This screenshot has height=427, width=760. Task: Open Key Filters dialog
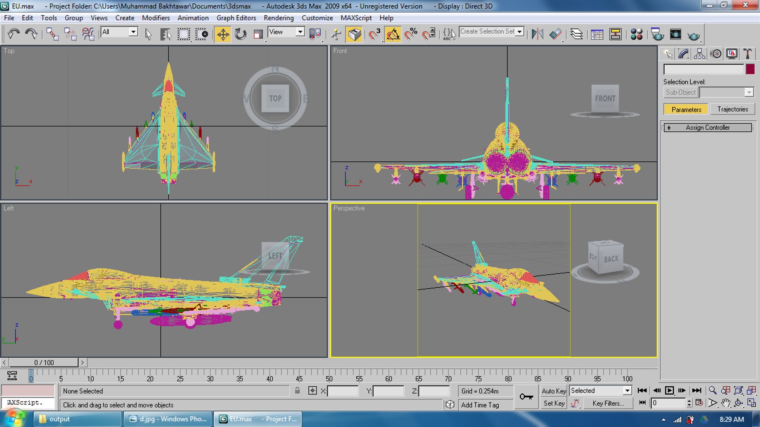click(608, 403)
